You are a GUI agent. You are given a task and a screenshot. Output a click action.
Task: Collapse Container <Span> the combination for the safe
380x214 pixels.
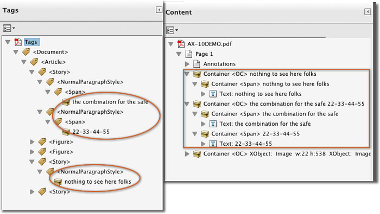(x=195, y=114)
